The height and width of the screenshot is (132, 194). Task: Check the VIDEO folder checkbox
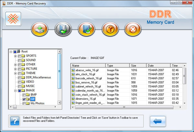(x=19, y=82)
